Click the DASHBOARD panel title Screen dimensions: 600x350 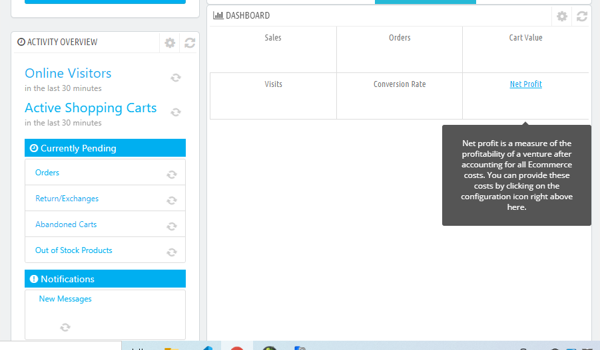[248, 16]
